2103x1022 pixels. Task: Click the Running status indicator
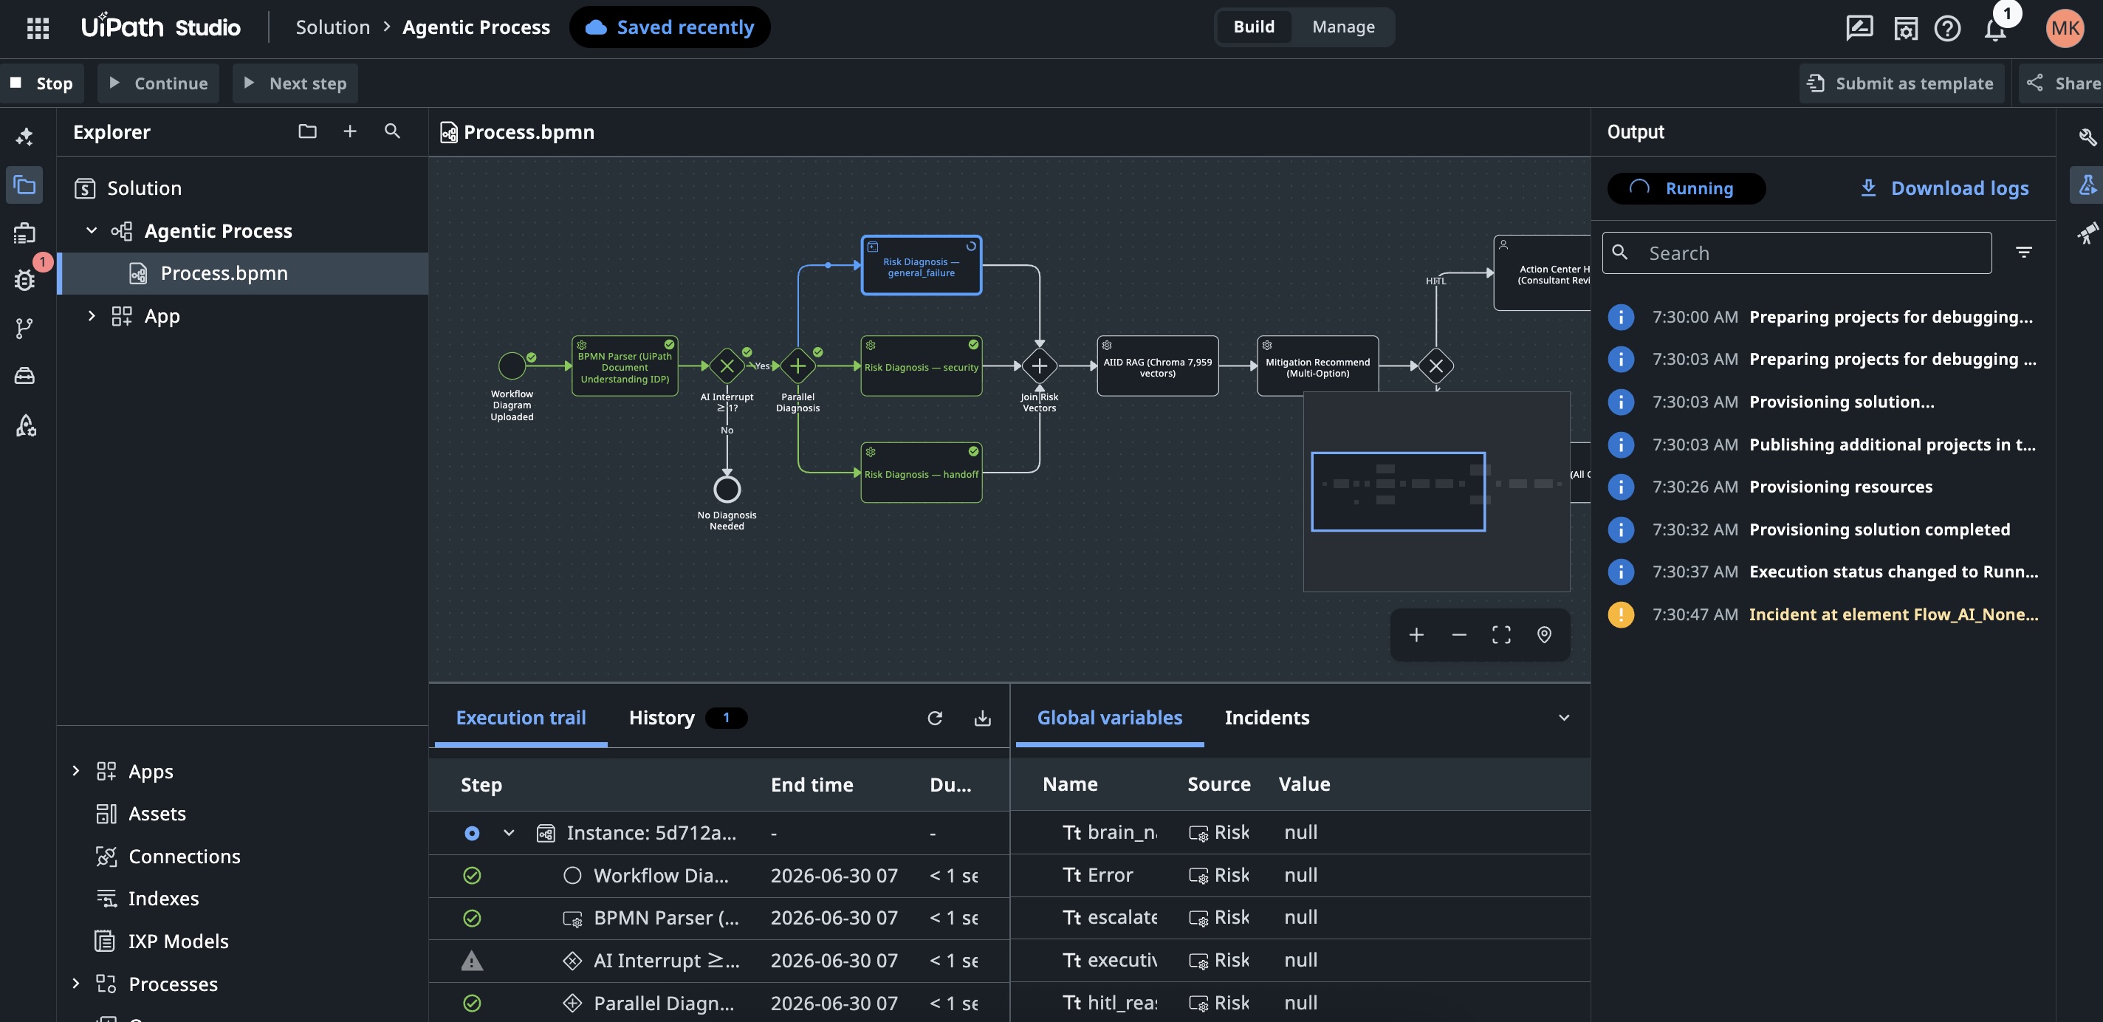1686,188
